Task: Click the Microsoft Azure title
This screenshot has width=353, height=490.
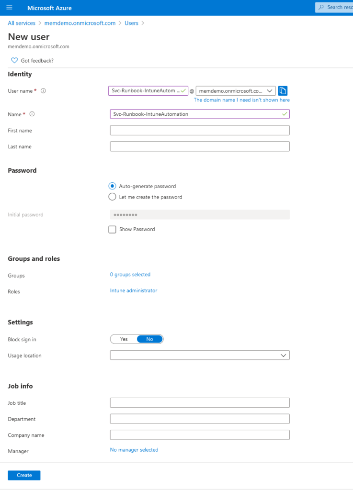Action: tap(49, 8)
